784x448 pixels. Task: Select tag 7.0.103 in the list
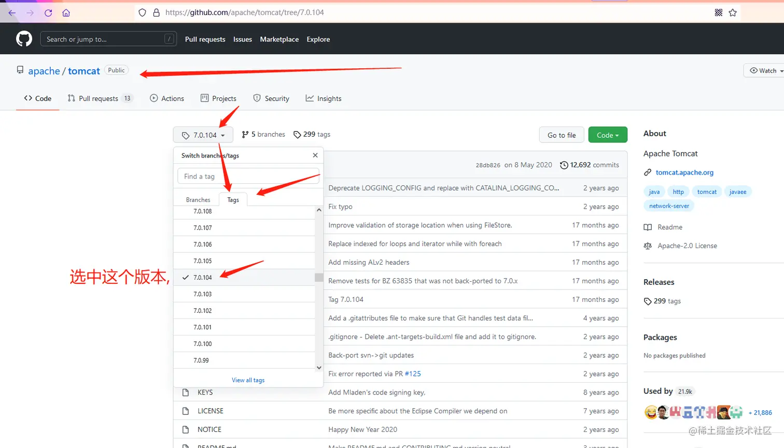coord(244,294)
